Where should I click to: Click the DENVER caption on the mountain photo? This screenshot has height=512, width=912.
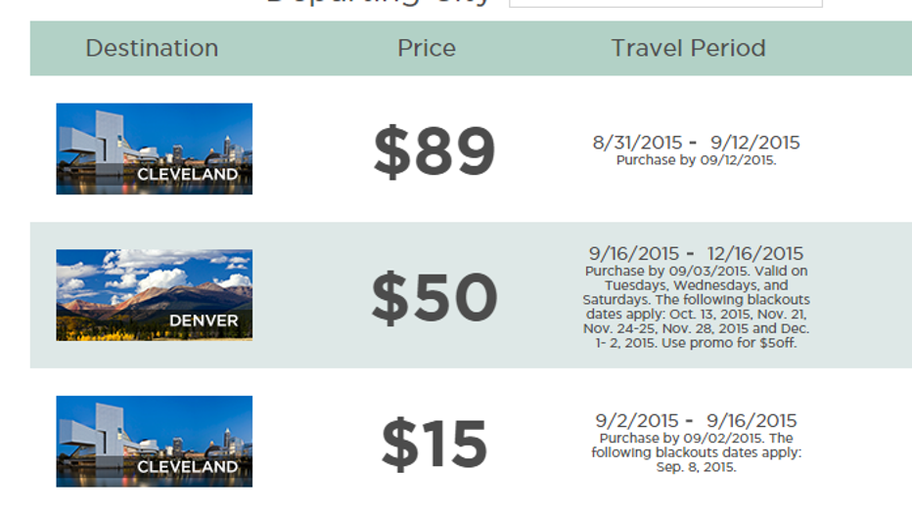(204, 320)
